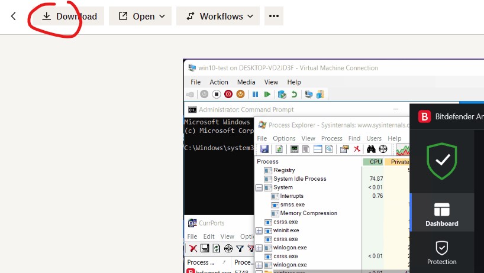Click the 0.76 CPU value
The width and height of the screenshot is (484, 273).
377,196
